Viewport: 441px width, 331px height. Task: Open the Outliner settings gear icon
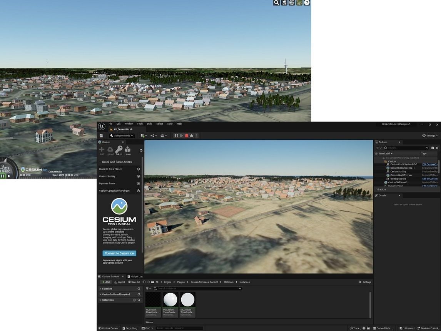(437, 148)
